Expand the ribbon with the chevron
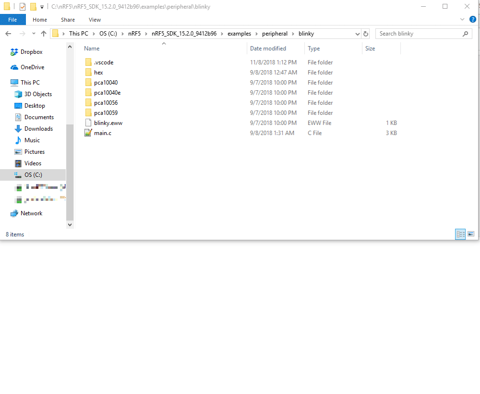 (x=462, y=19)
